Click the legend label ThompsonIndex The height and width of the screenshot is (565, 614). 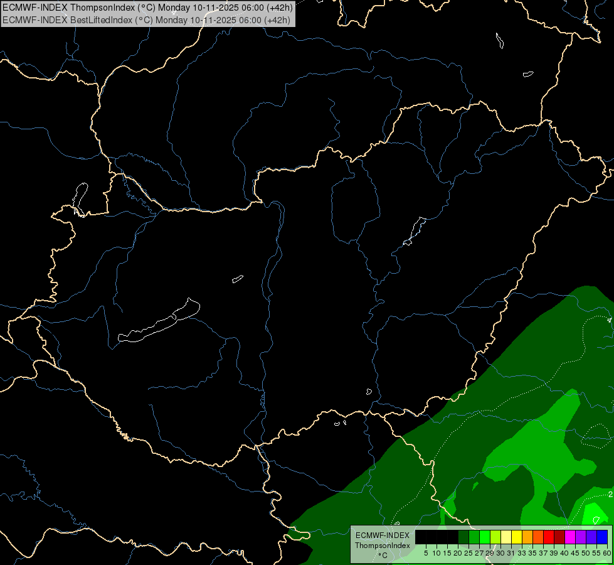(x=383, y=546)
